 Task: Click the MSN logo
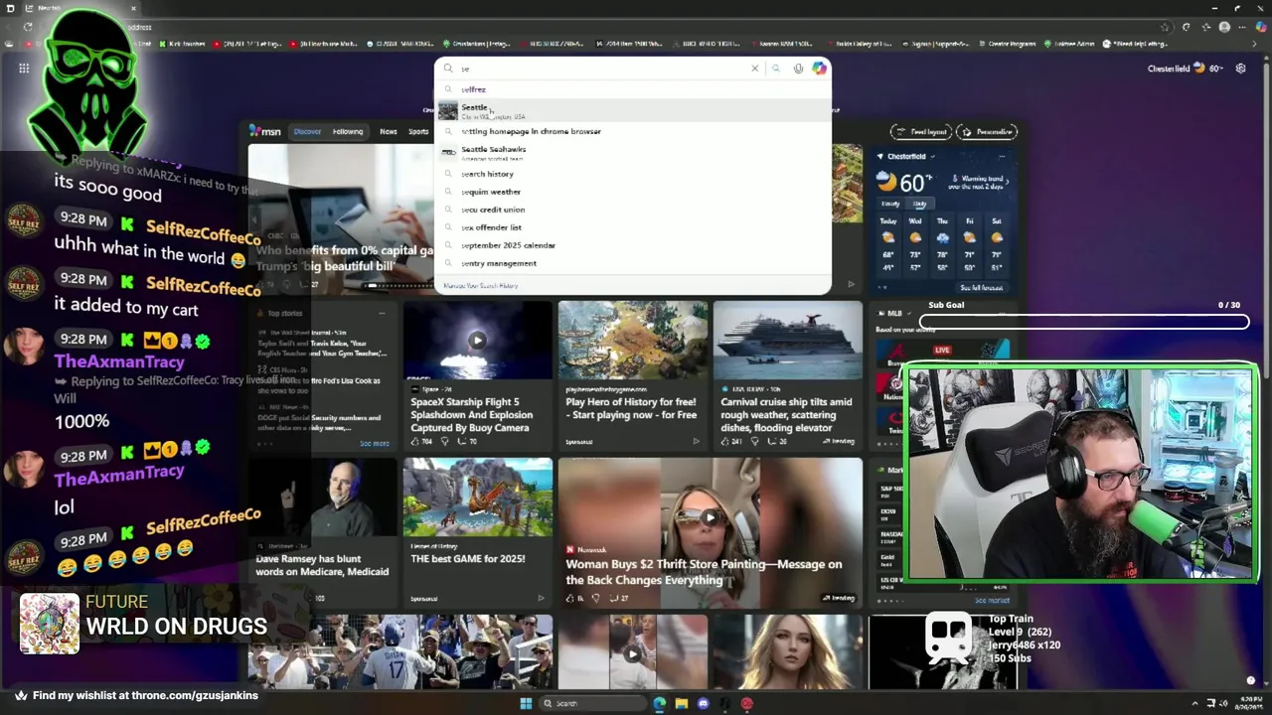(264, 131)
